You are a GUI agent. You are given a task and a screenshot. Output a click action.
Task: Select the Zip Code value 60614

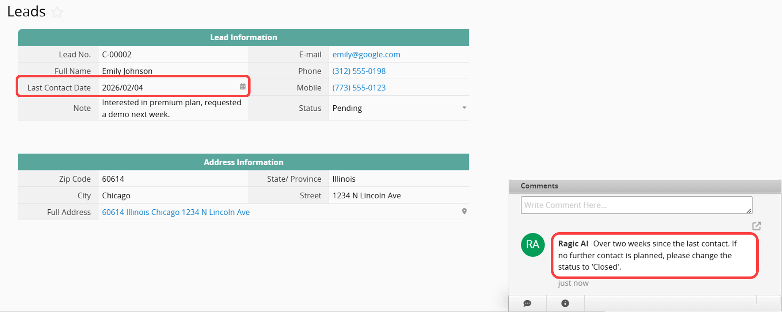tap(113, 179)
